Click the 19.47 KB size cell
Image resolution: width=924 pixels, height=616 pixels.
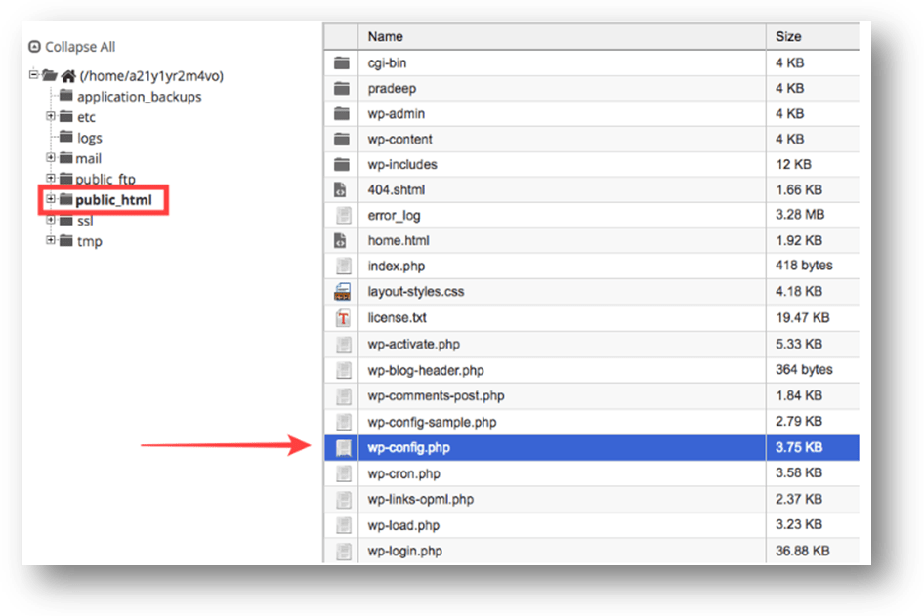tap(803, 318)
